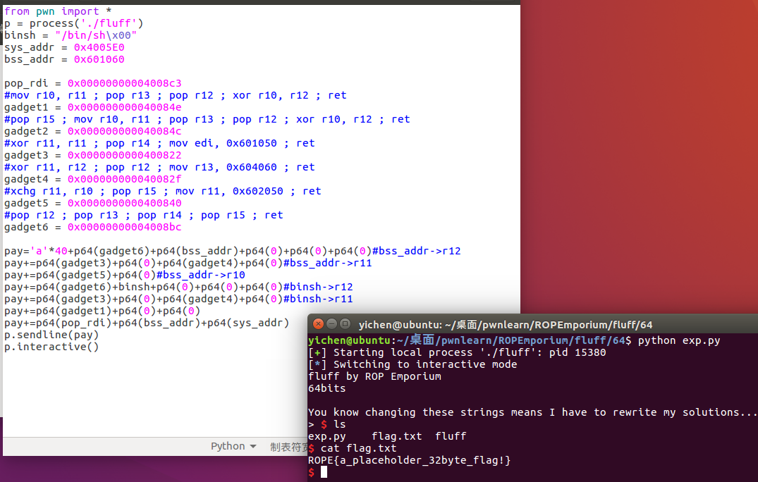This screenshot has height=482, width=758.
Task: Click the 'cat flag.txt' command in terminal
Action: (x=358, y=449)
